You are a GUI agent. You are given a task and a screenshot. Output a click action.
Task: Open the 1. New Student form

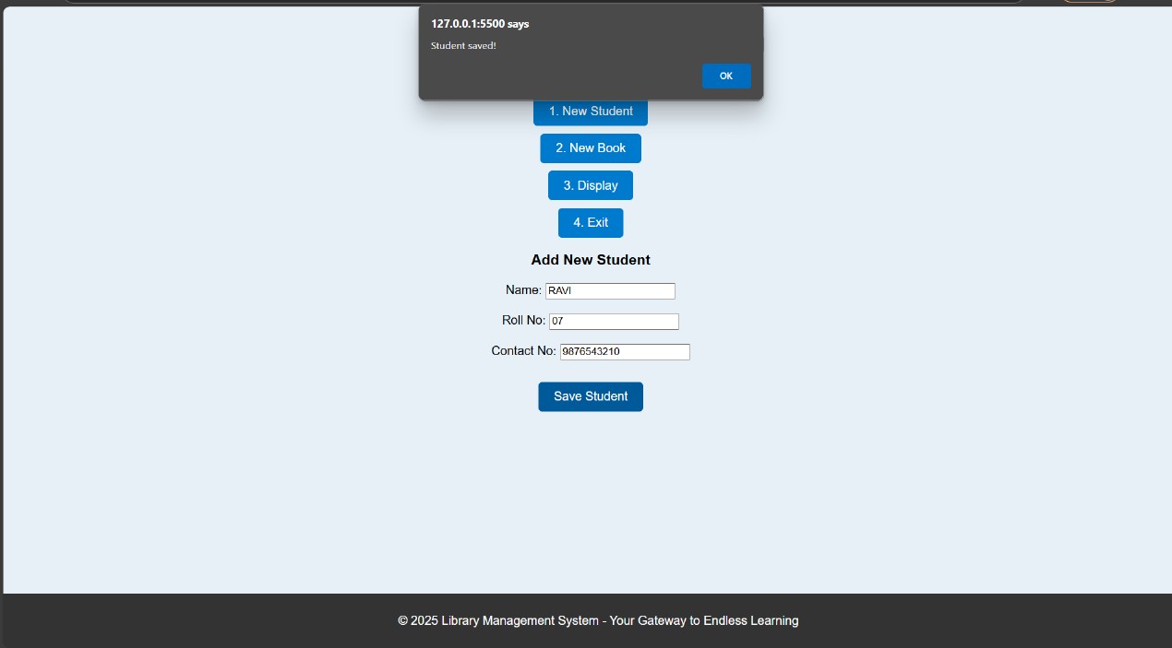coord(591,112)
